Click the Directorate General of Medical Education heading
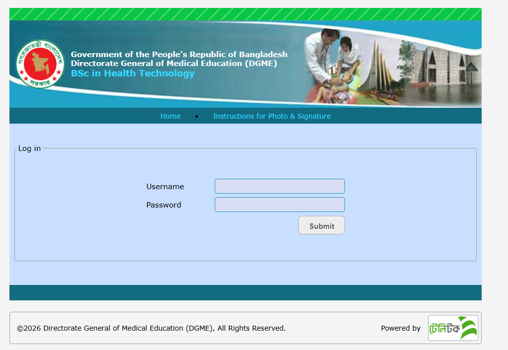The width and height of the screenshot is (508, 350). tap(173, 63)
